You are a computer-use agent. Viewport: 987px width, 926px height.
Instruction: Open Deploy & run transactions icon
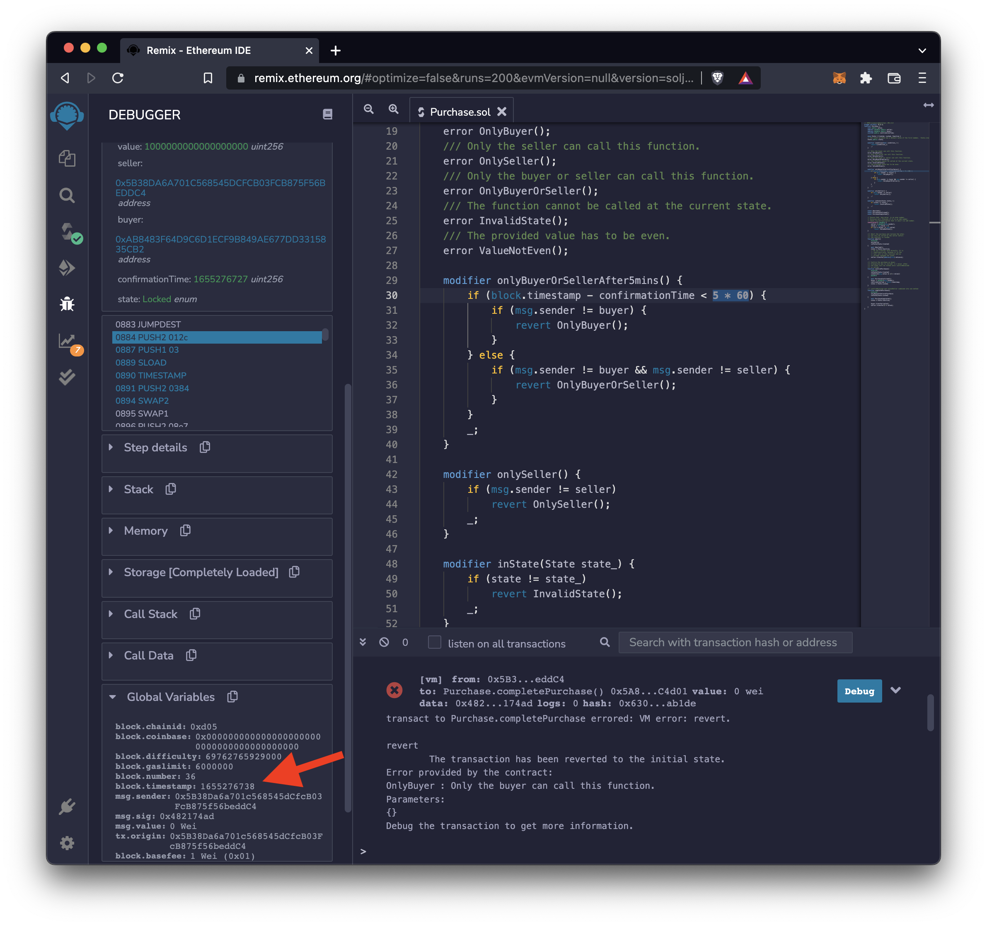[x=67, y=268]
